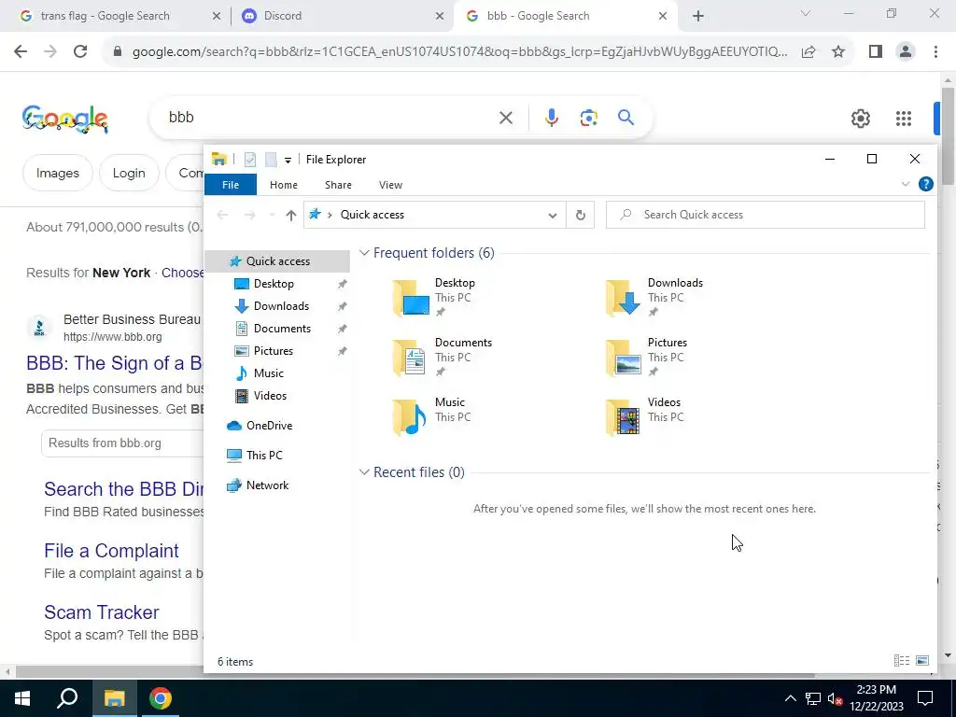This screenshot has height=717, width=956.
Task: Open Chrome tab search dropdown
Action: coord(806,13)
